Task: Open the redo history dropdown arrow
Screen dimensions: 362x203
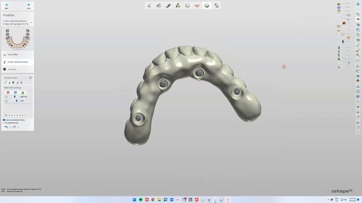Action: click(x=18, y=127)
